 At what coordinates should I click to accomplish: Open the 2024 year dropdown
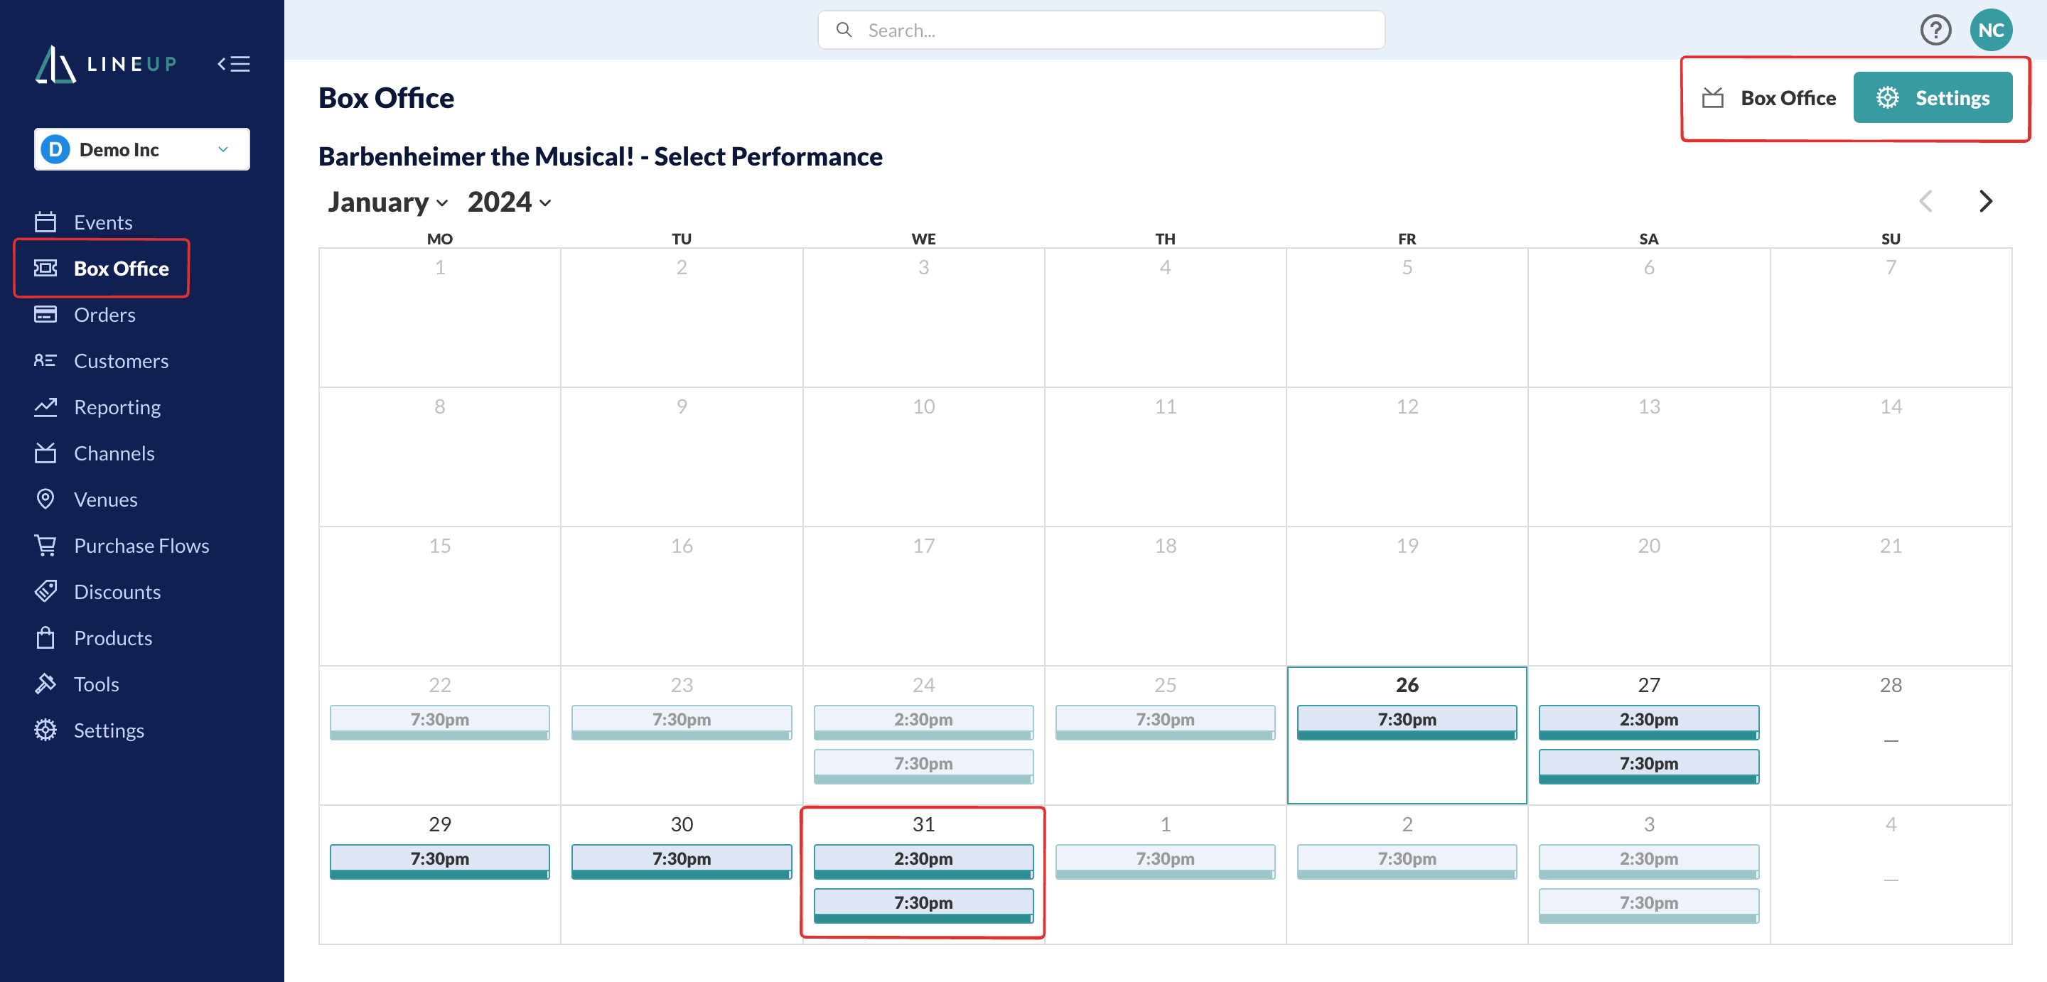[x=509, y=202]
